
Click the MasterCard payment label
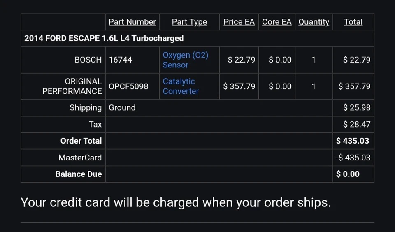[x=80, y=158]
